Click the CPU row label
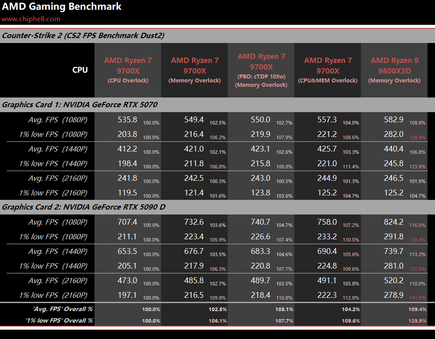Viewport: 435px width, 339px height. pyautogui.click(x=80, y=70)
